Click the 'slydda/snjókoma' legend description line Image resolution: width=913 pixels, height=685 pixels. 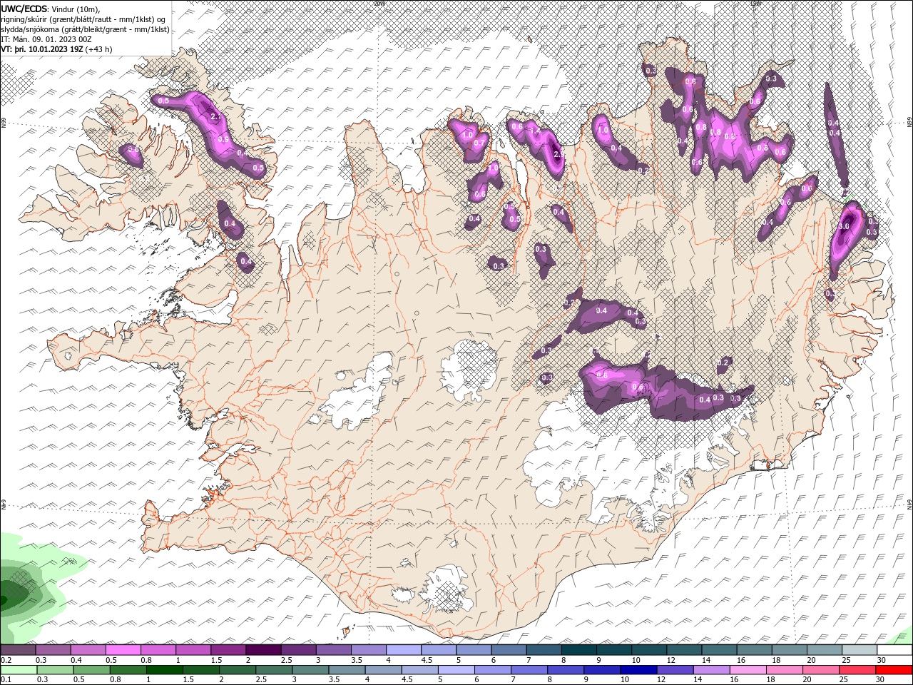[85, 29]
